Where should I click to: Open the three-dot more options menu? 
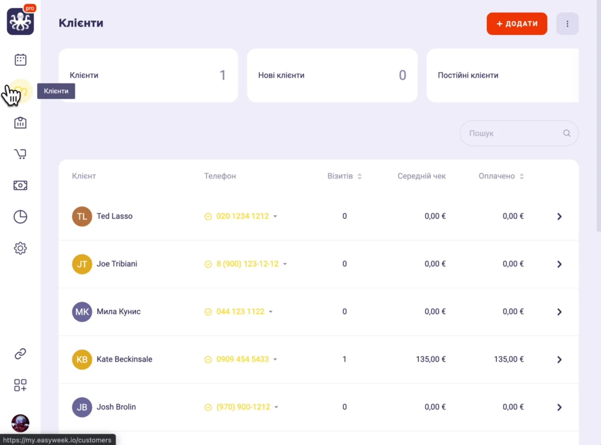[x=567, y=24]
